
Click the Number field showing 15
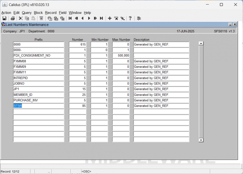(x=77, y=89)
